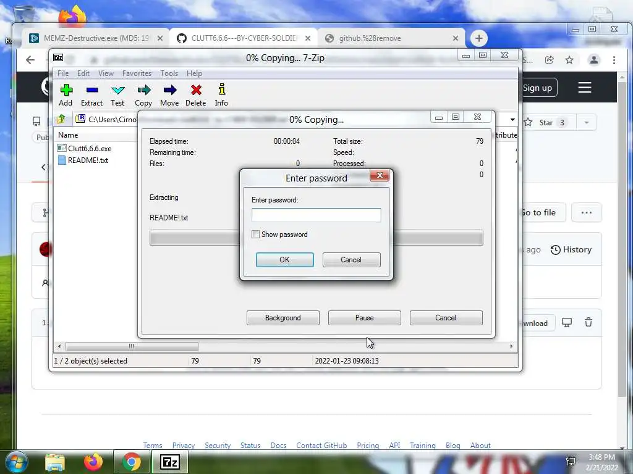633x474 pixels.
Task: Click the browser back arrow
Action: click(30, 60)
